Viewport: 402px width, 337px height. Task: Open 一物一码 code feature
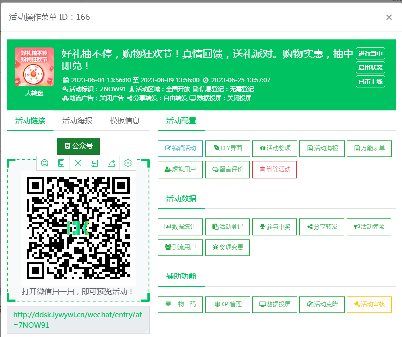(180, 304)
